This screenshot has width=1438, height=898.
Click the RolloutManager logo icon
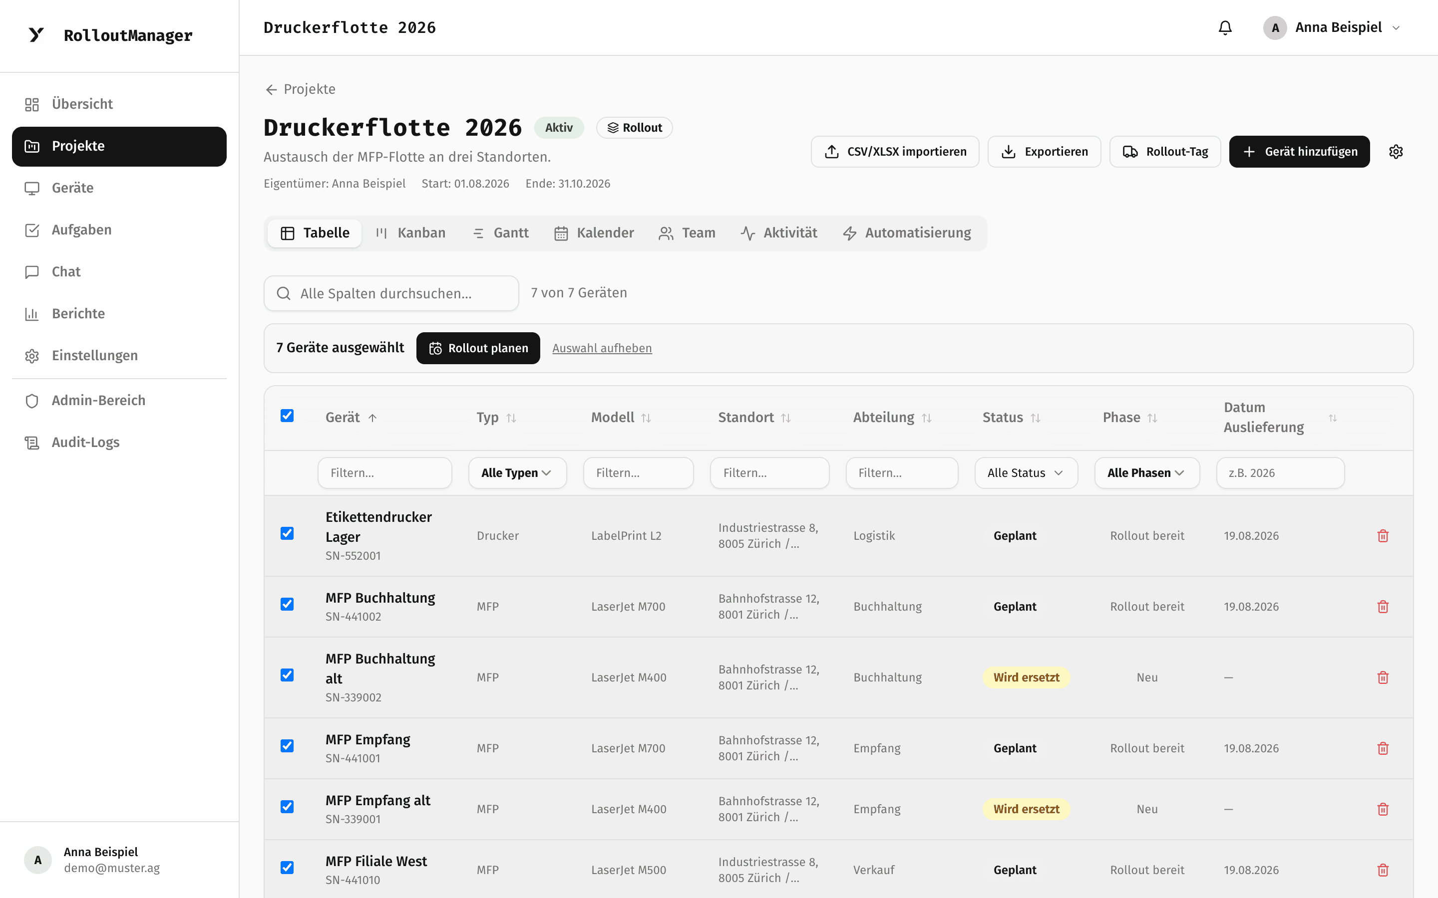tap(36, 35)
